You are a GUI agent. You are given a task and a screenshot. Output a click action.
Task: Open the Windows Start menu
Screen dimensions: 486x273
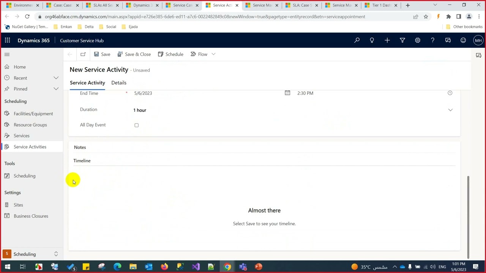coord(7,267)
